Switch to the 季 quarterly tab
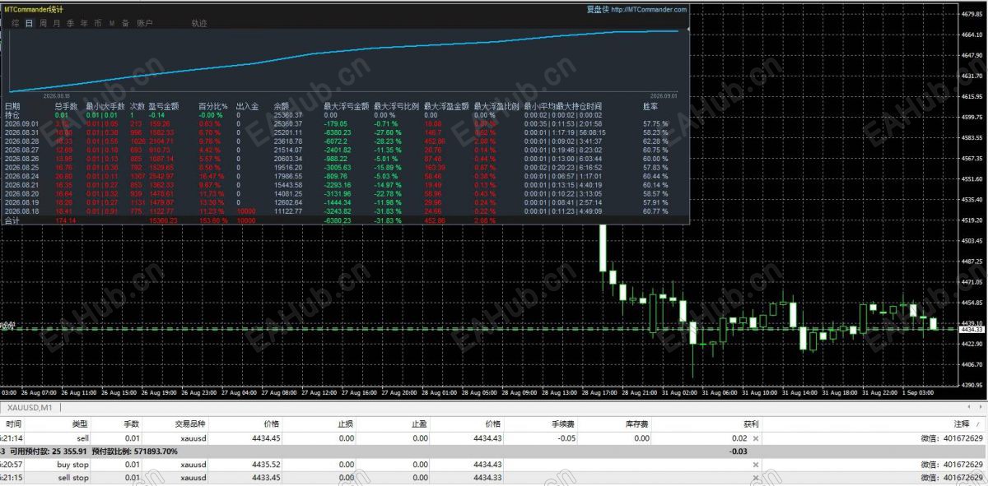This screenshot has width=988, height=486. [x=71, y=24]
